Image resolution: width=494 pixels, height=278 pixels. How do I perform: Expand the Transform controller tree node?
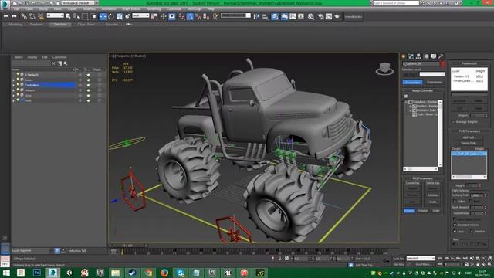click(x=407, y=102)
